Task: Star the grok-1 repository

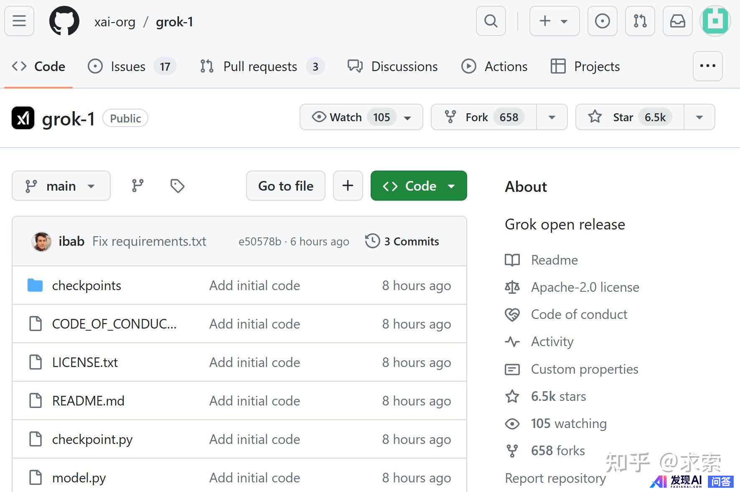Action: [630, 117]
